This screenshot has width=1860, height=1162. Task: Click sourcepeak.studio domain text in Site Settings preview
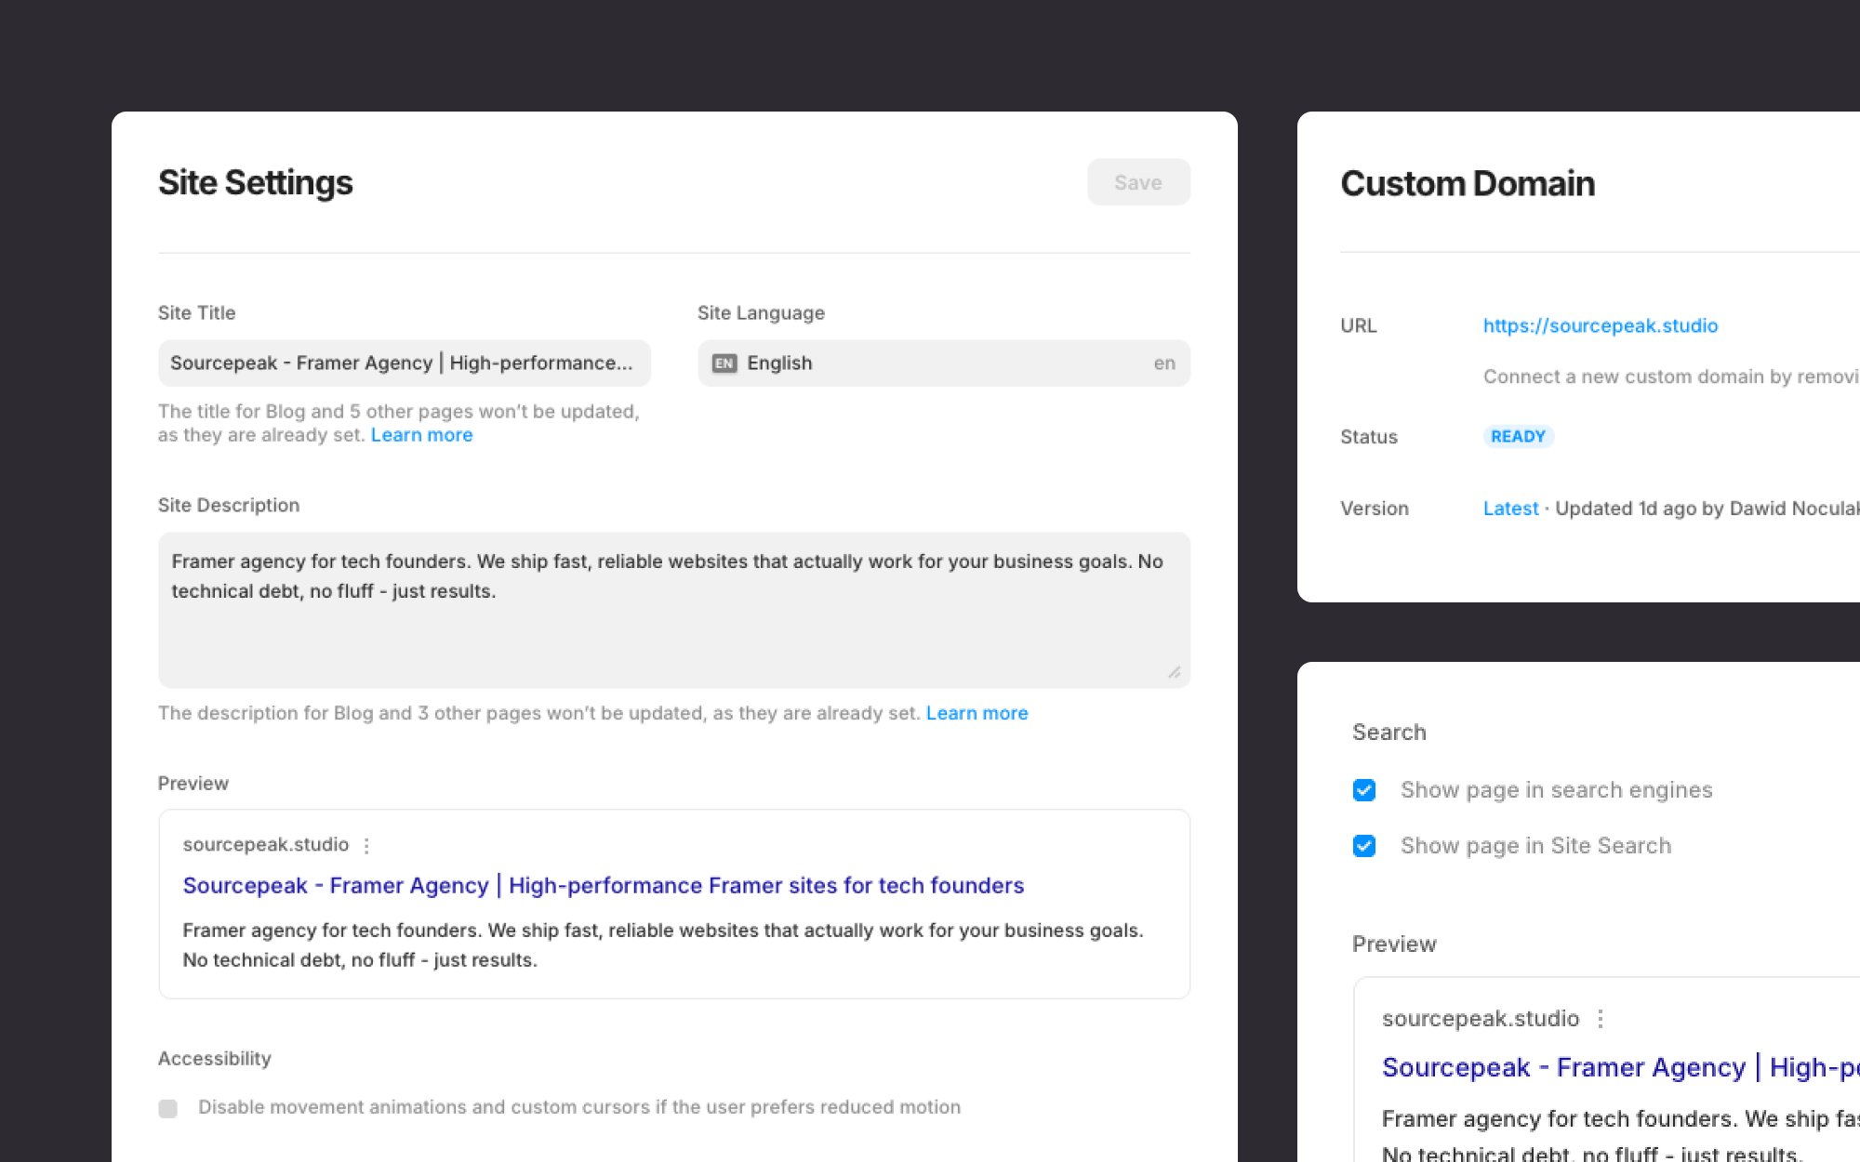point(266,845)
